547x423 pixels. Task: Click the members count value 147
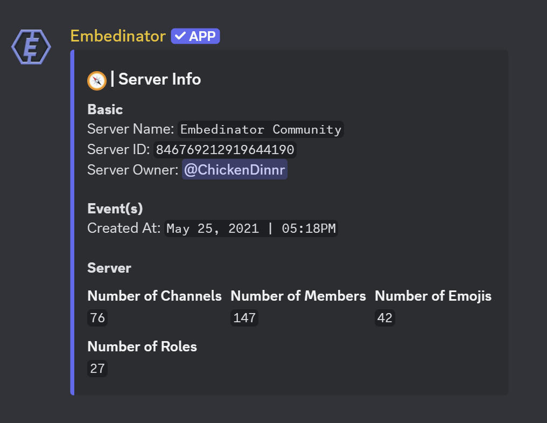pos(244,318)
